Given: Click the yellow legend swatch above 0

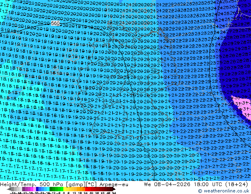Looking at the screenshot, I should tap(65, 189).
